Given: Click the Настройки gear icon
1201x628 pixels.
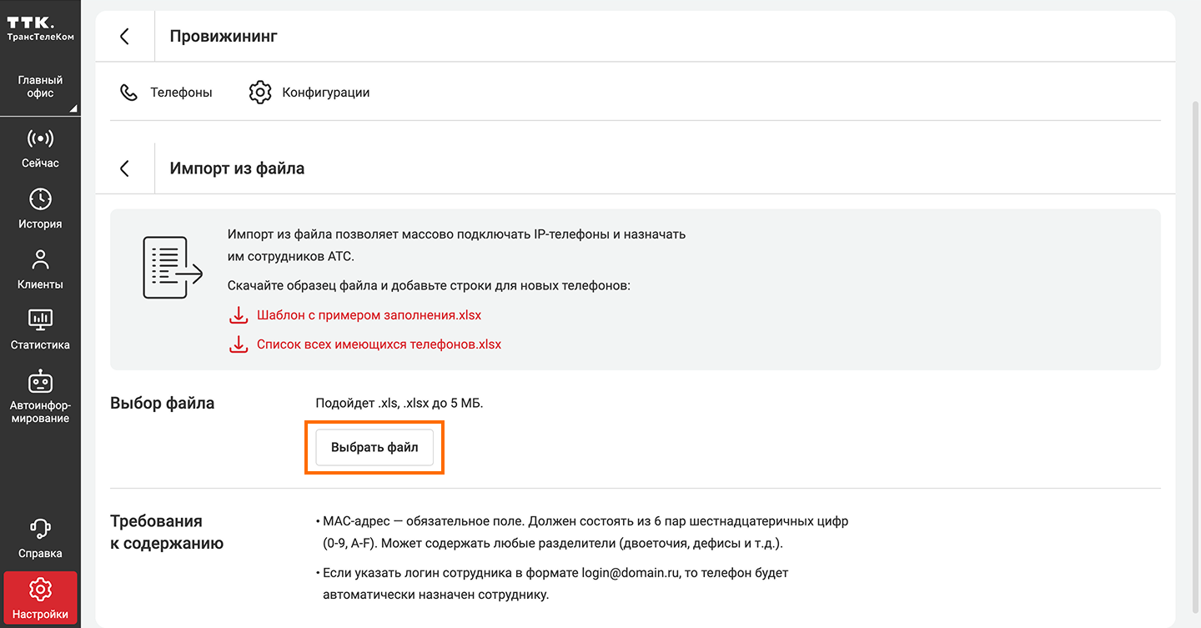Looking at the screenshot, I should click(40, 590).
